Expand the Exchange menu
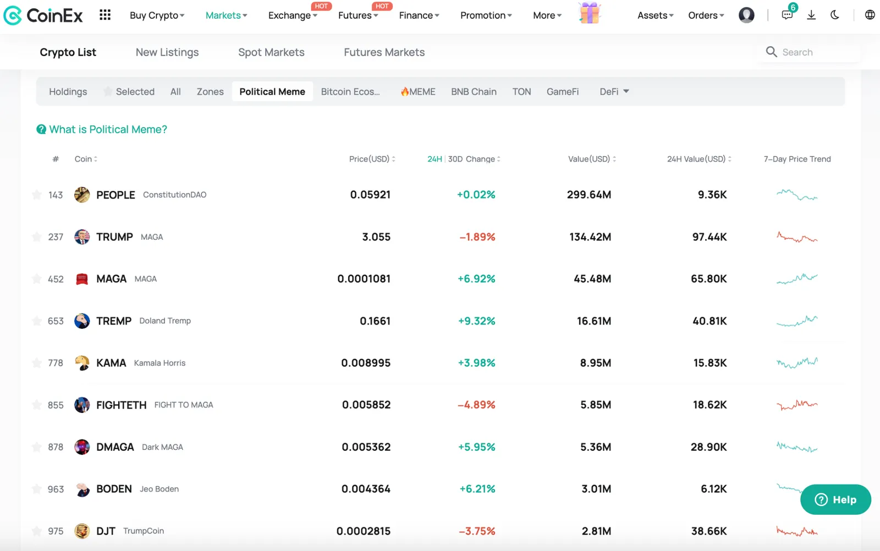The height and width of the screenshot is (551, 880). [293, 15]
